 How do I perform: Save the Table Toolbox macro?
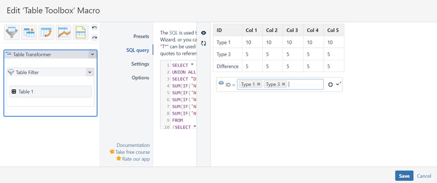[404, 176]
